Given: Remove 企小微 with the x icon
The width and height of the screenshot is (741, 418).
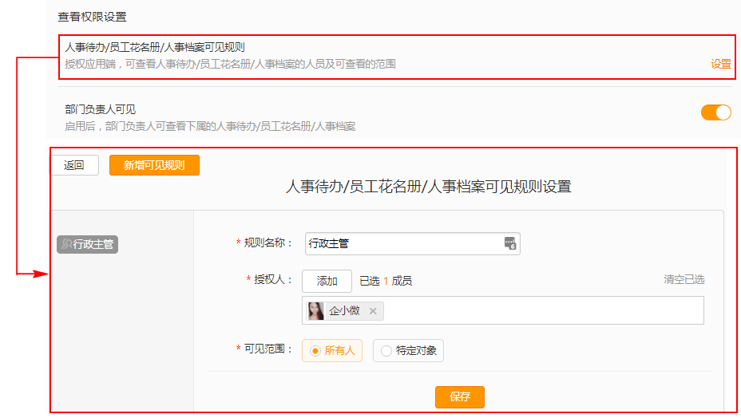Looking at the screenshot, I should coord(373,311).
